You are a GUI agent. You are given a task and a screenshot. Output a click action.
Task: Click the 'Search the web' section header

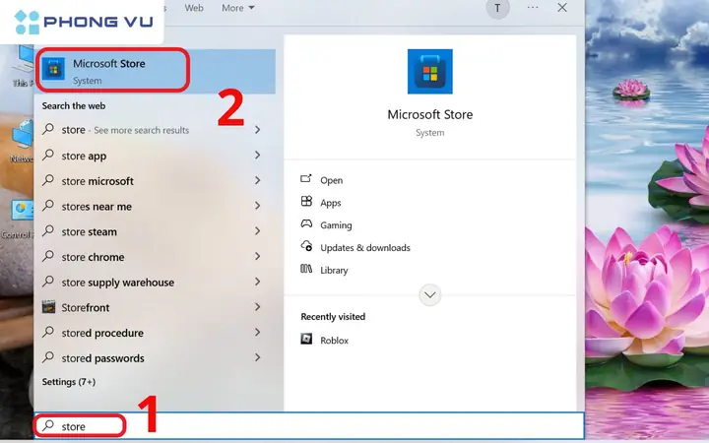(x=74, y=105)
